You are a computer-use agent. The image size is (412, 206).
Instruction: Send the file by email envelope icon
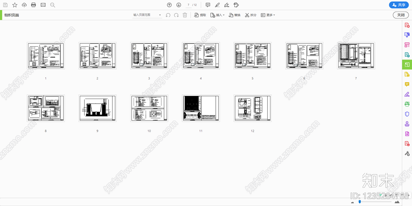point(43,5)
